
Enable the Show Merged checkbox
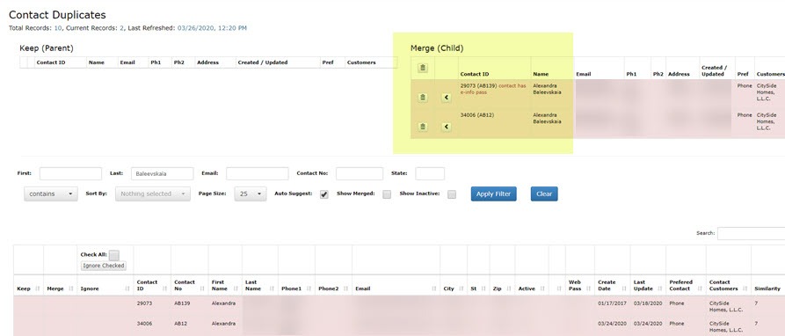tap(387, 194)
